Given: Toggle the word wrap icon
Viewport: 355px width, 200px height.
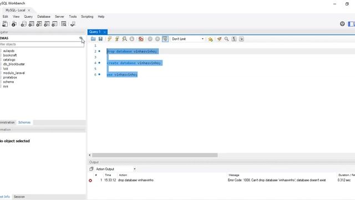Looking at the screenshot, I should coord(242,39).
